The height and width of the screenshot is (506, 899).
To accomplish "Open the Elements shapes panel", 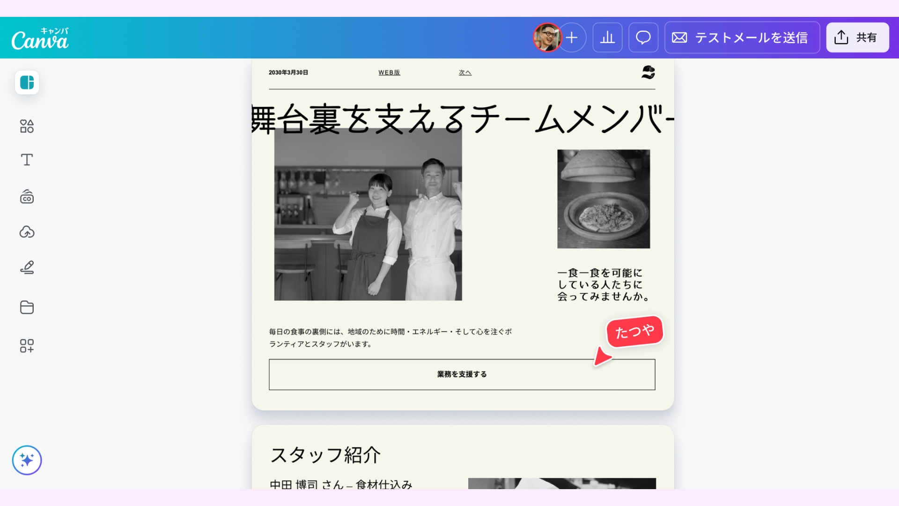I will pos(27,126).
